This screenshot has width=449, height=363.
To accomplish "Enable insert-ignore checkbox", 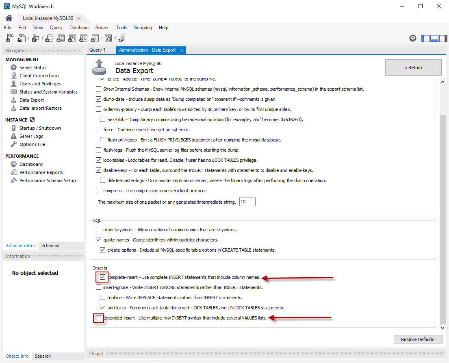I will click(x=98, y=287).
